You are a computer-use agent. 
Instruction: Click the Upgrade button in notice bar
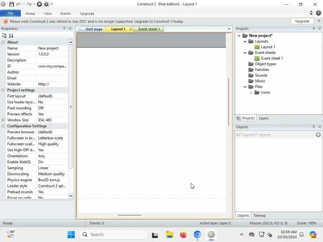pos(302,21)
